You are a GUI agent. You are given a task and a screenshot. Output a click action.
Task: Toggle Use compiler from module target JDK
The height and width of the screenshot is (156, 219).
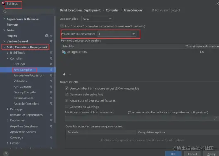coord(67,88)
